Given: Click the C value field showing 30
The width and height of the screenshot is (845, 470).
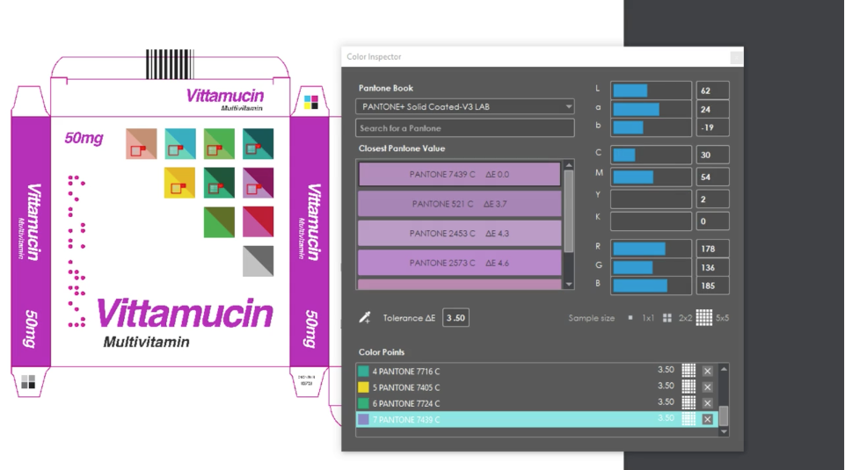Looking at the screenshot, I should 712,155.
